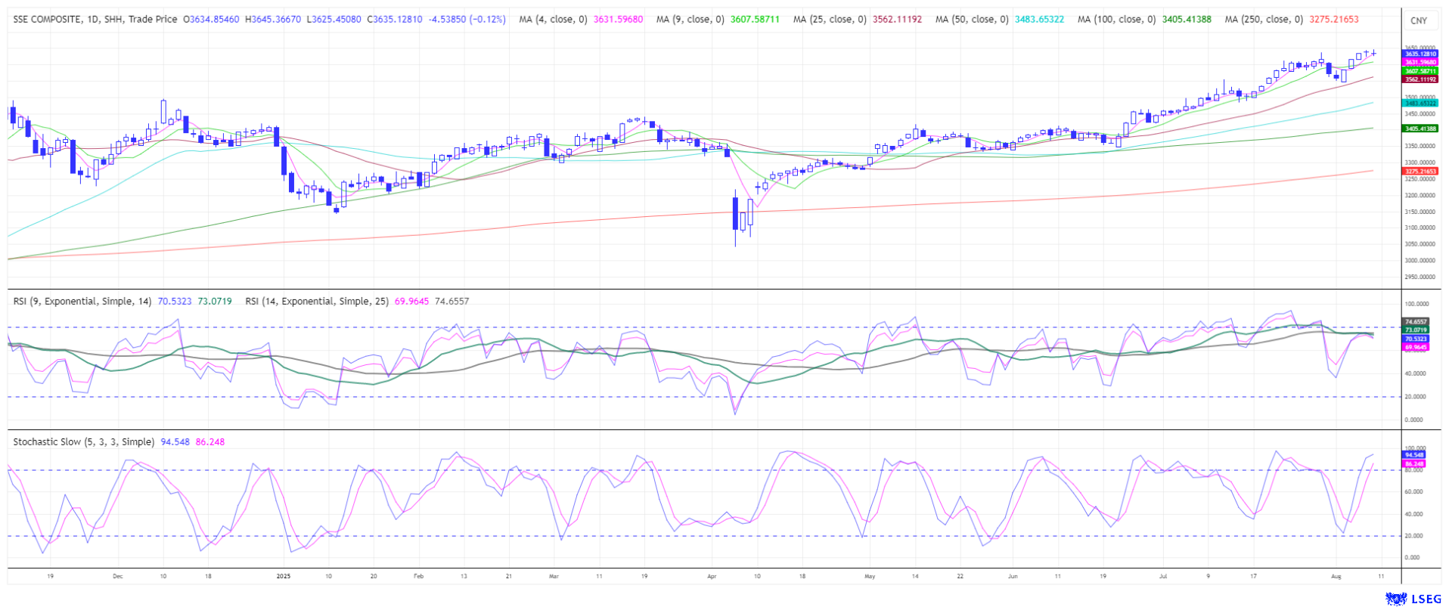Click the Jul marker on the time axis
Image resolution: width=1449 pixels, height=607 pixels.
click(1162, 576)
